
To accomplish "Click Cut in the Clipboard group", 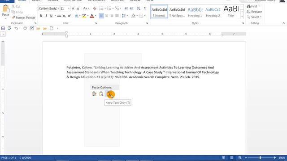I will click(x=16, y=6).
